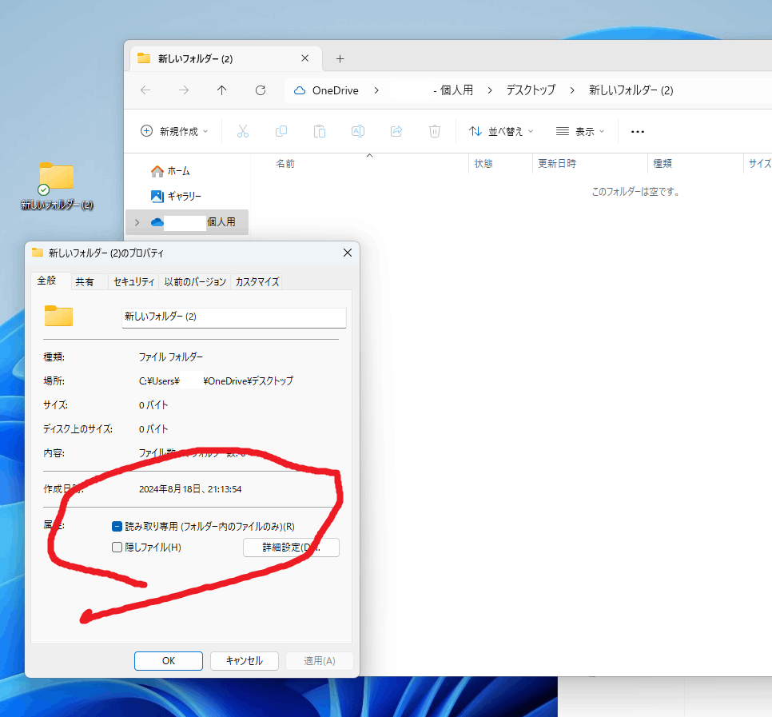Click OK in properties dialog
The height and width of the screenshot is (717, 772).
[x=169, y=661]
